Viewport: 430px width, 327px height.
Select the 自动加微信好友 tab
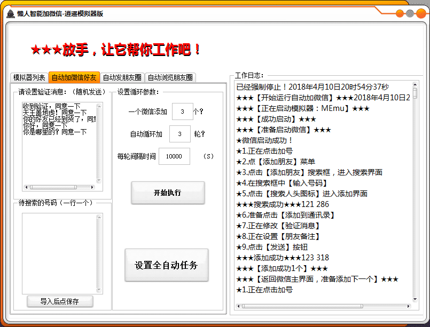[x=75, y=77]
